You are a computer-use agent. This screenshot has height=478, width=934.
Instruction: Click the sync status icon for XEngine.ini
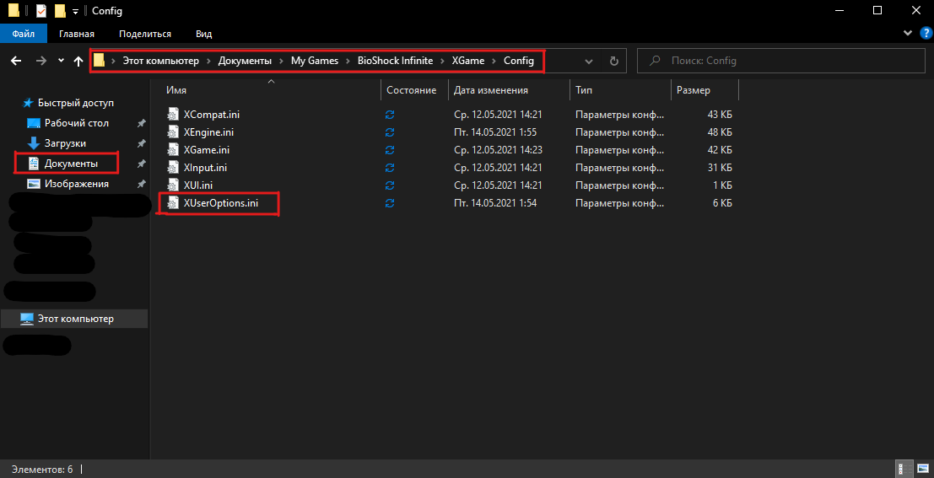pyautogui.click(x=390, y=132)
